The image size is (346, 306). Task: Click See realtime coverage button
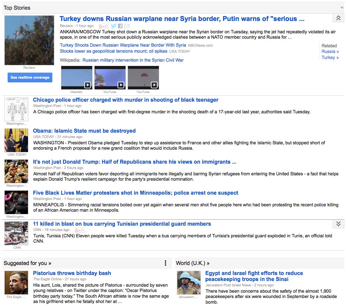click(30, 77)
